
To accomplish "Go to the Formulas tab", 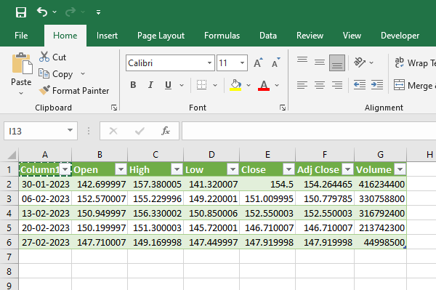I will pos(222,36).
